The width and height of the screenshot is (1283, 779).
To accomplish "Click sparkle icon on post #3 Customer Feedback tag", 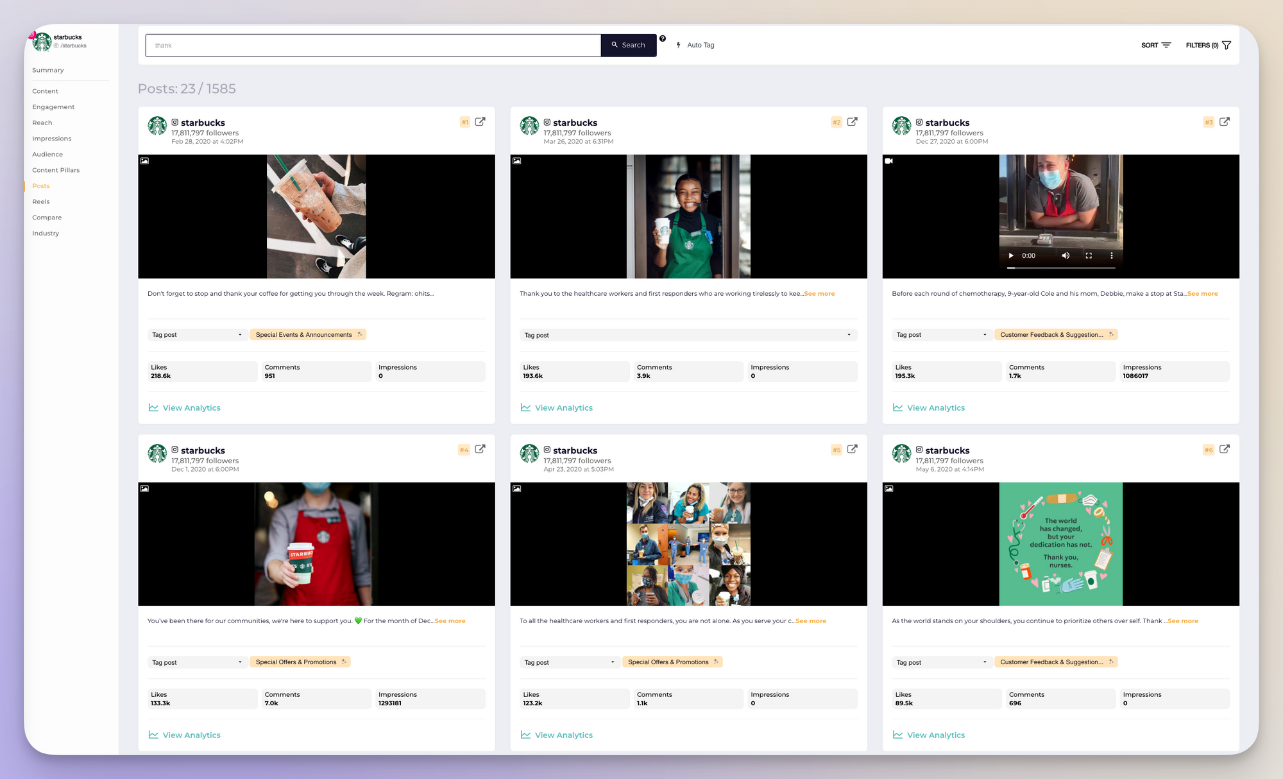I will [1111, 334].
